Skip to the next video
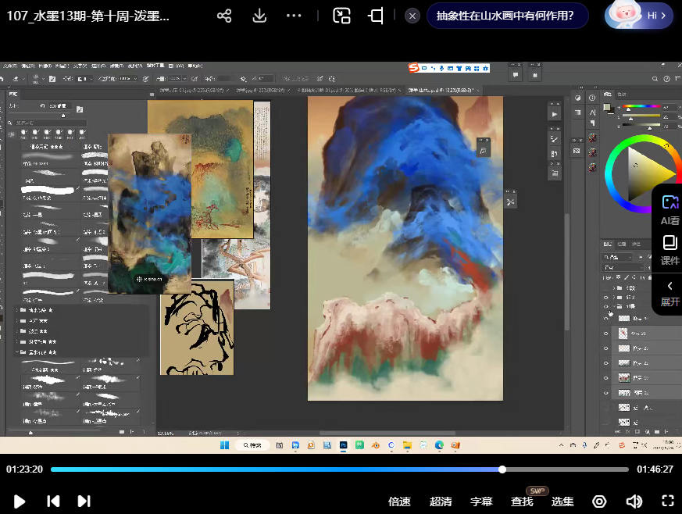 click(x=84, y=502)
